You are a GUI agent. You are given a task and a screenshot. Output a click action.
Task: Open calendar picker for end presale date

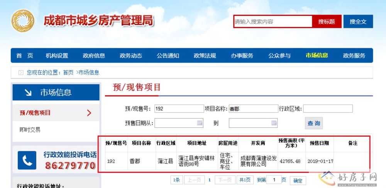tap(274, 123)
